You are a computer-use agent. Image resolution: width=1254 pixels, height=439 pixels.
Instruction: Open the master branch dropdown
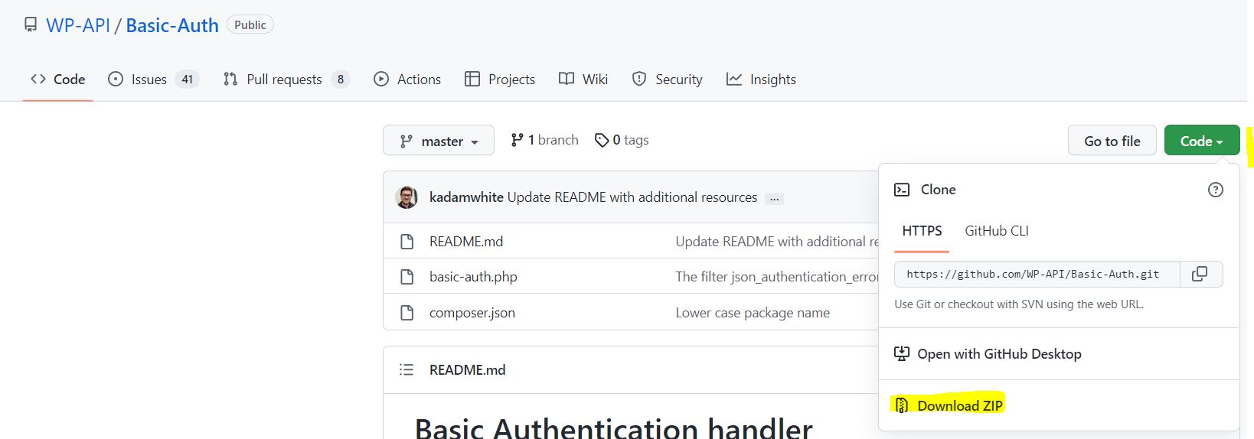coord(439,141)
